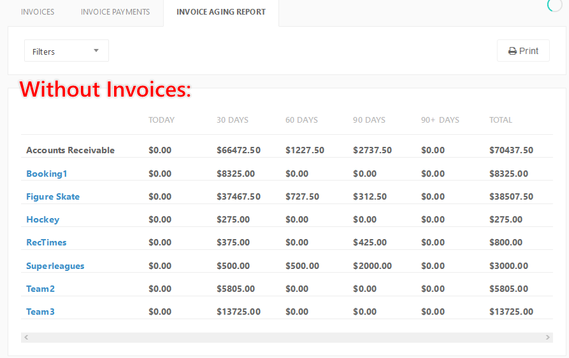Select the Hockey account link
569x358 pixels.
[x=43, y=219]
